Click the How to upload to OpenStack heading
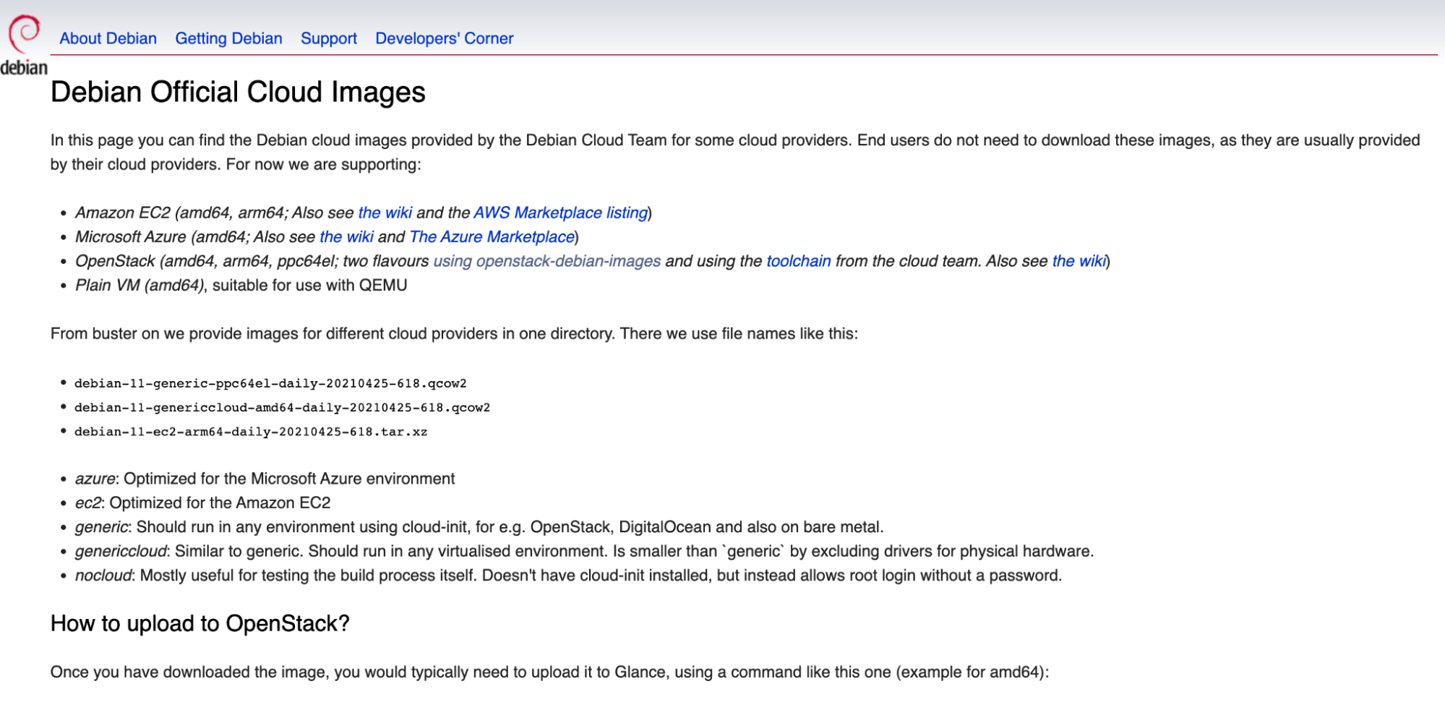Image resolution: width=1445 pixels, height=705 pixels. (200, 623)
